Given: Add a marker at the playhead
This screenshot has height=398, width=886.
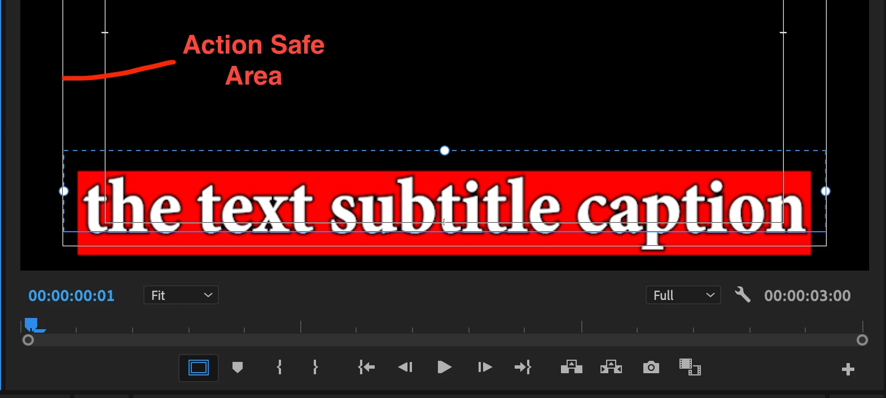Looking at the screenshot, I should 238,368.
